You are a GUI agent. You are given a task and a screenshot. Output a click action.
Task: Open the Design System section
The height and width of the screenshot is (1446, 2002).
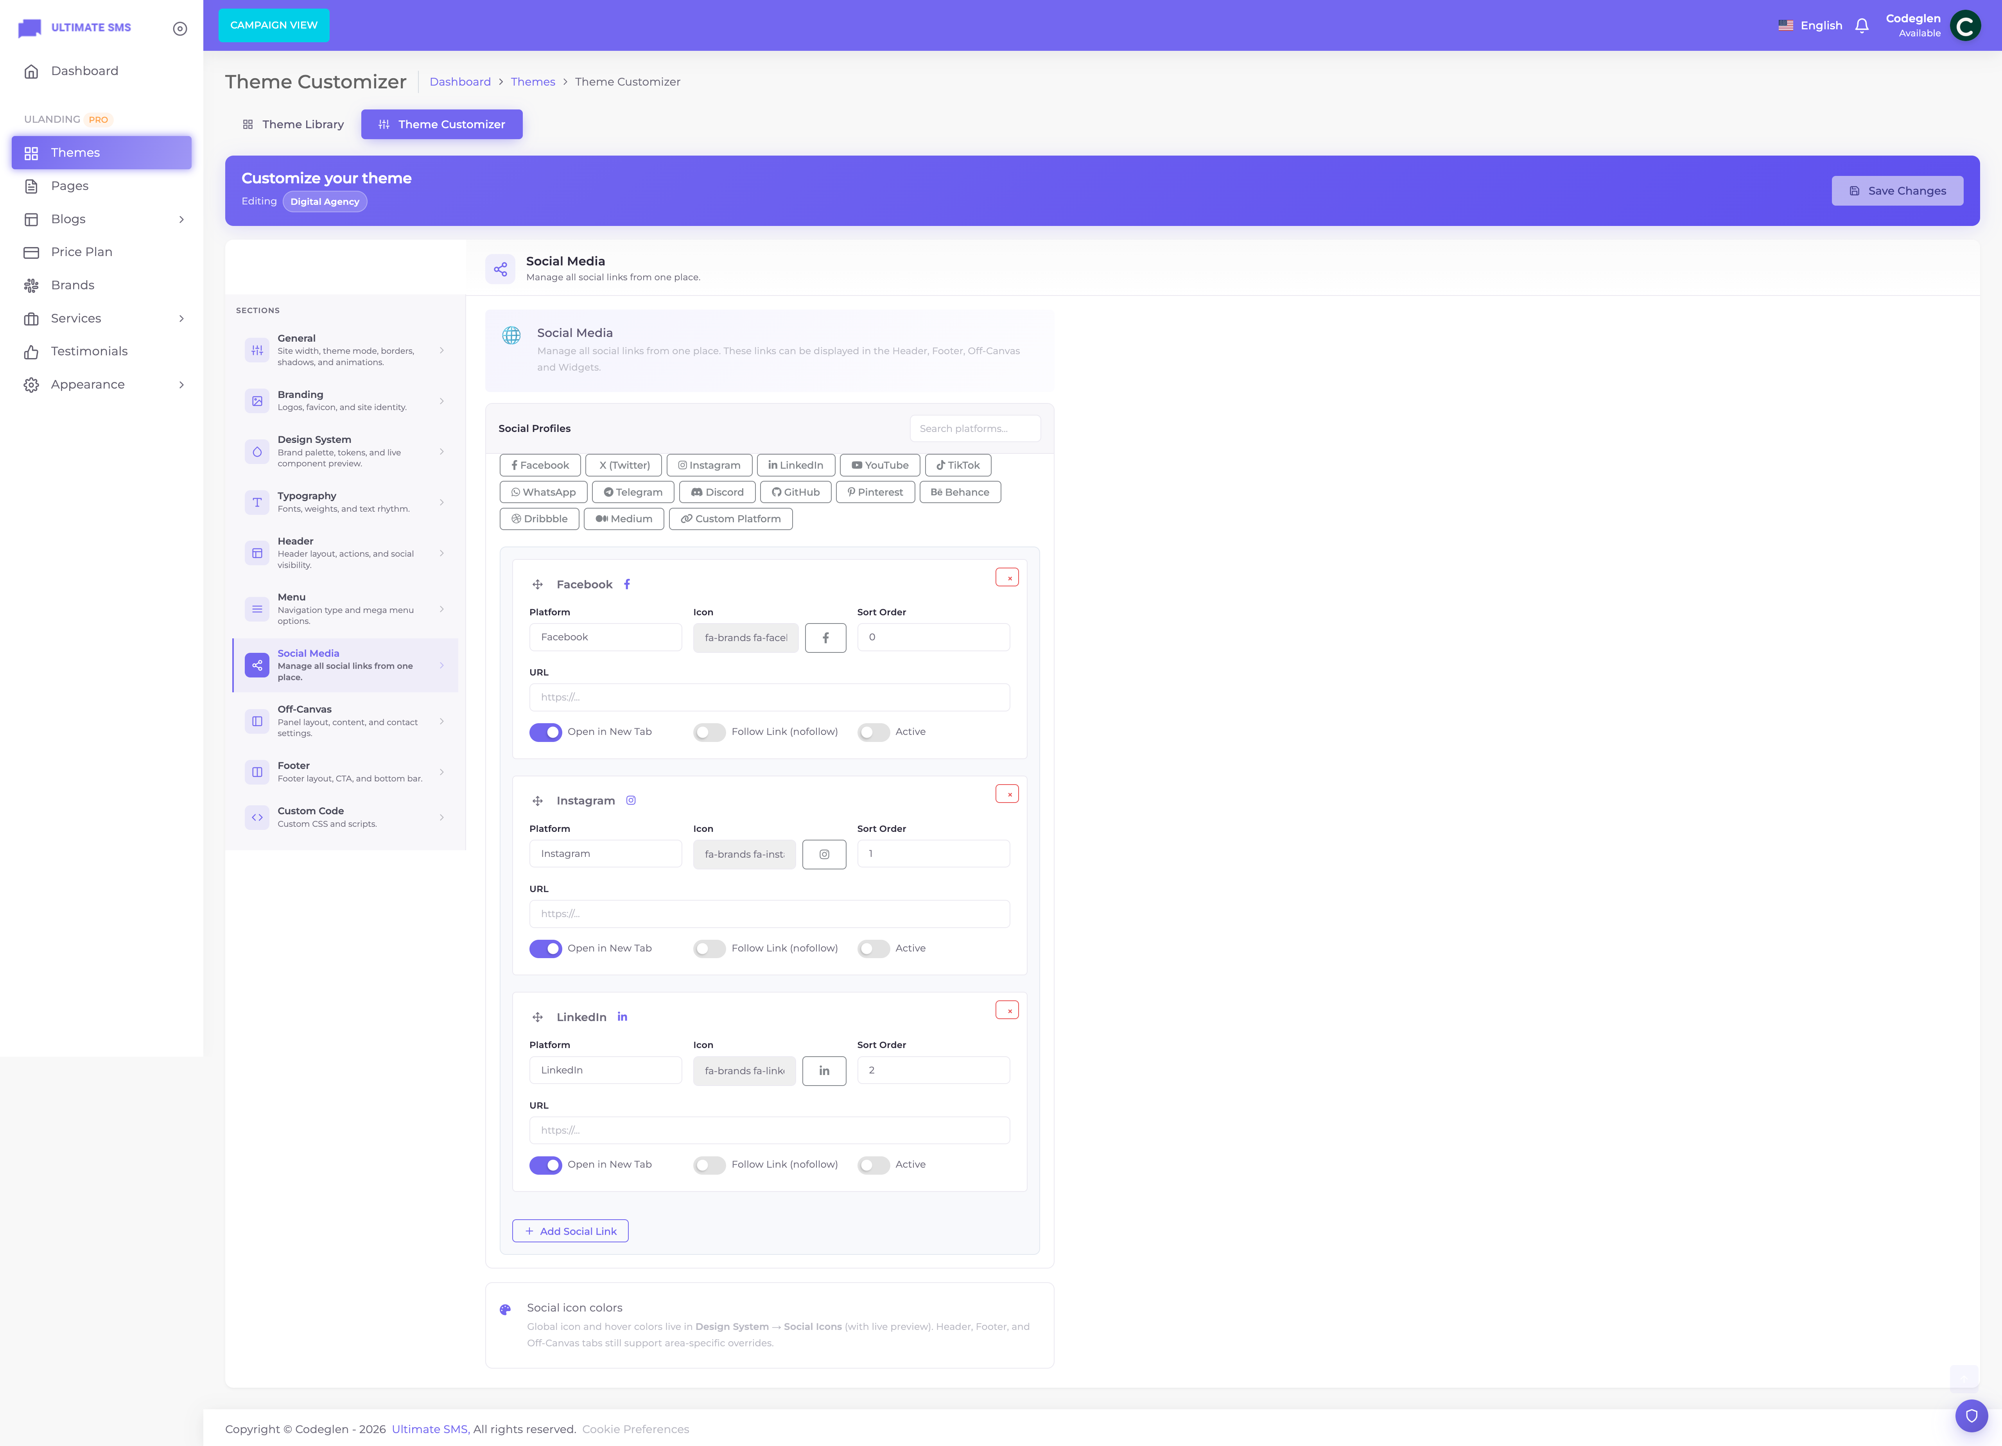[345, 452]
